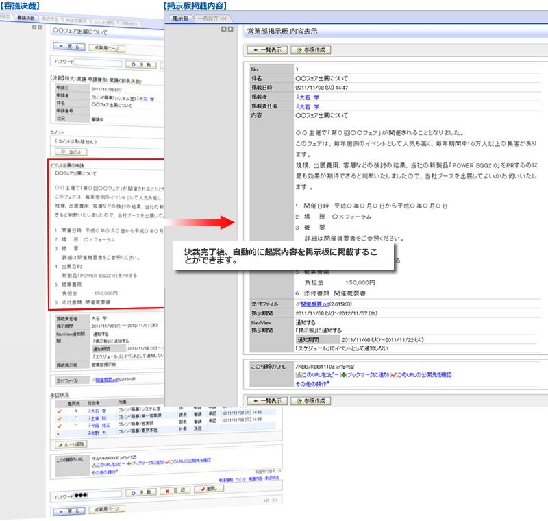Click top 参照作成 button in bulletin board
The image size is (548, 521).
click(x=311, y=50)
